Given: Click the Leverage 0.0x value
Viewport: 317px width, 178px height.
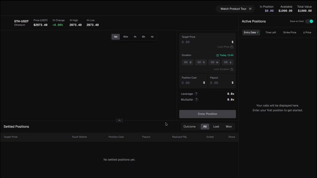Looking at the screenshot, I should pos(231,94).
